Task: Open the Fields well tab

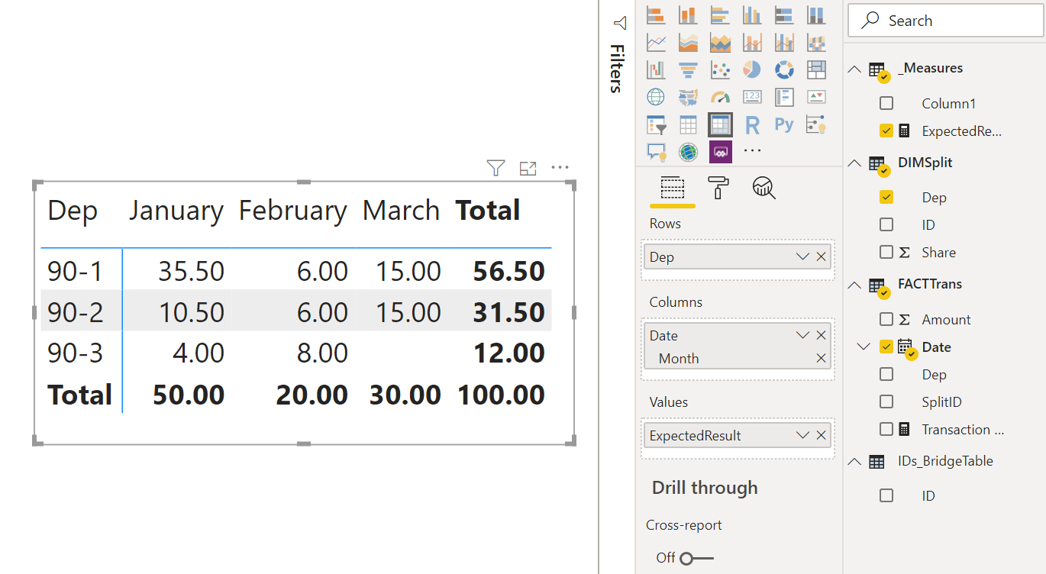Action: (672, 187)
